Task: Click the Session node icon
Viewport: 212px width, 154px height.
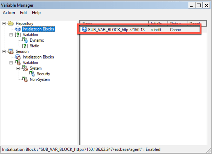Action: [x=11, y=51]
